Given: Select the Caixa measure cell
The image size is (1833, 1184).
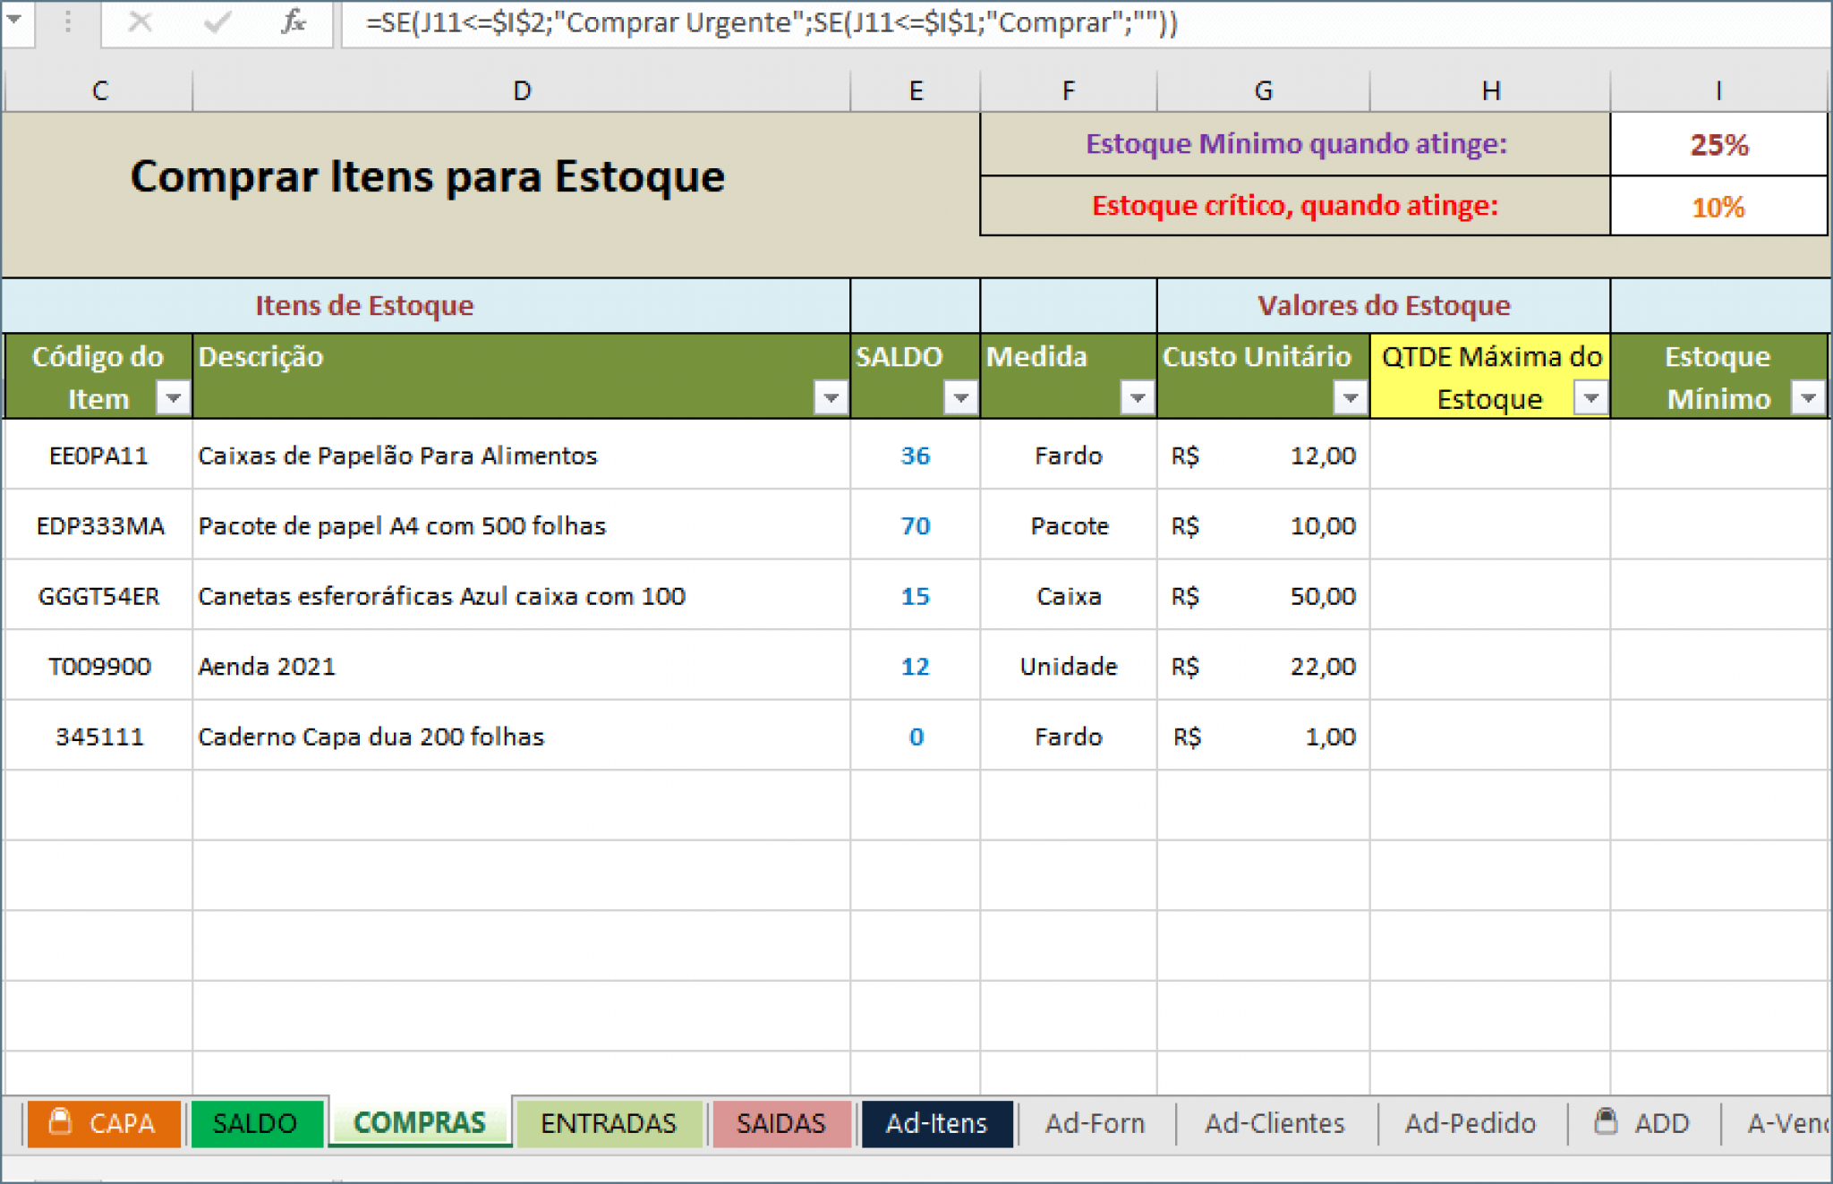Looking at the screenshot, I should pyautogui.click(x=1069, y=596).
